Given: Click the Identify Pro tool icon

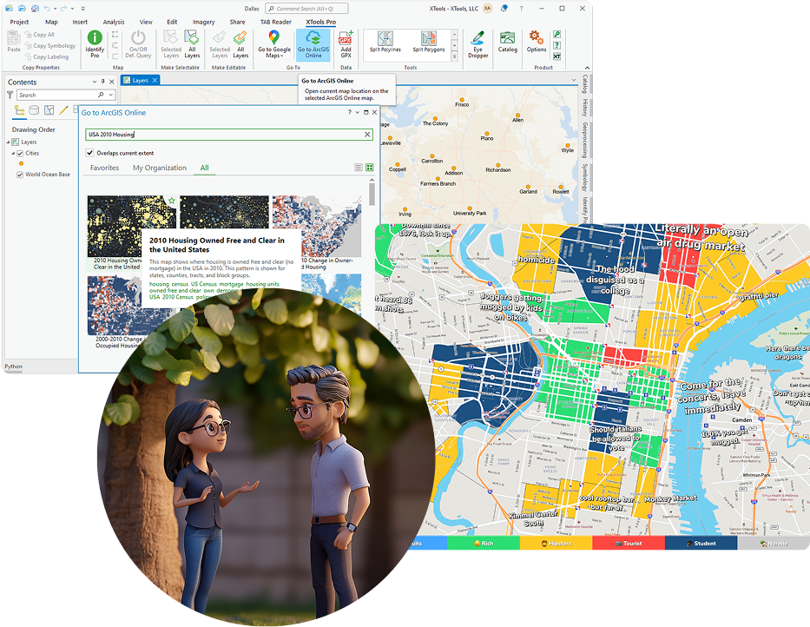Looking at the screenshot, I should [95, 37].
